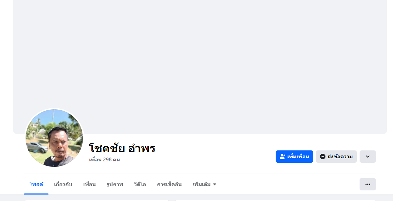The height and width of the screenshot is (201, 393).
Task: Open the เพื่อน 298 คน friends link
Action: 104,160
